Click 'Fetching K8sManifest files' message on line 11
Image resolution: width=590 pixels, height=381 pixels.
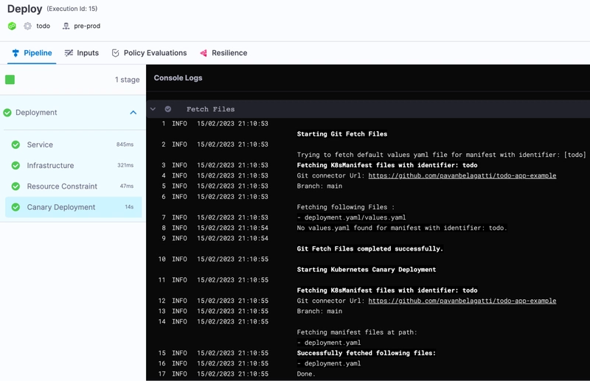pos(387,290)
